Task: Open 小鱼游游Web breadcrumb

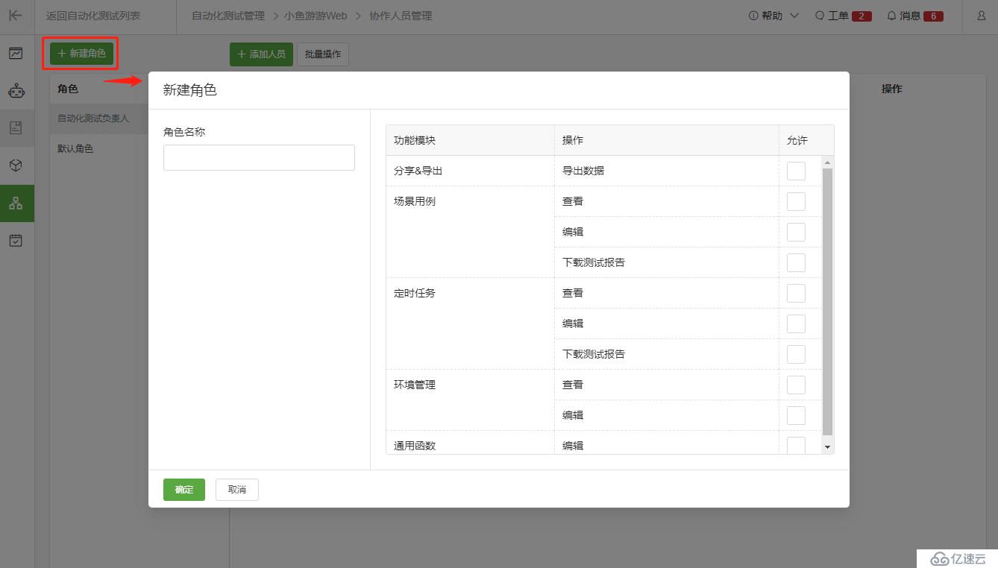Action: point(316,16)
